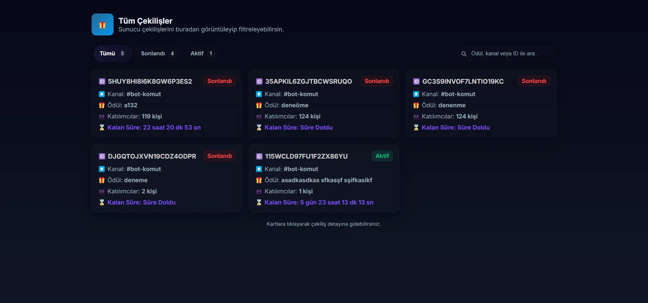
Task: Click the Sonlandı badge on the 35APKIL6ZGJTBCWSRUQO card
Action: tap(377, 81)
